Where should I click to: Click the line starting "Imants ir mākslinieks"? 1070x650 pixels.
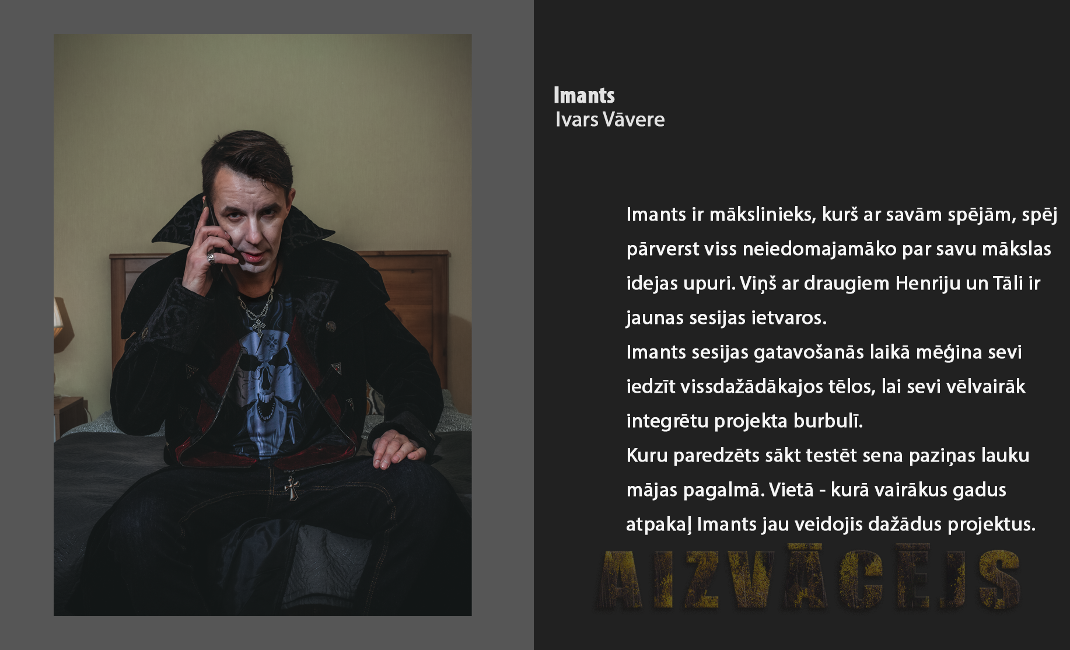click(842, 215)
